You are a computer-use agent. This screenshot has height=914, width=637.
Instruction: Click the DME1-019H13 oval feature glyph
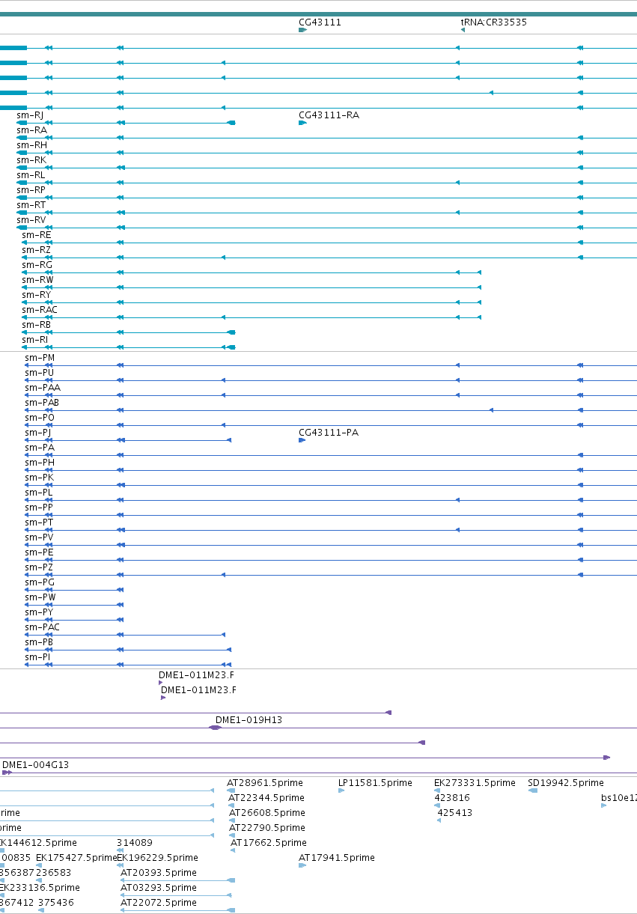pos(216,728)
